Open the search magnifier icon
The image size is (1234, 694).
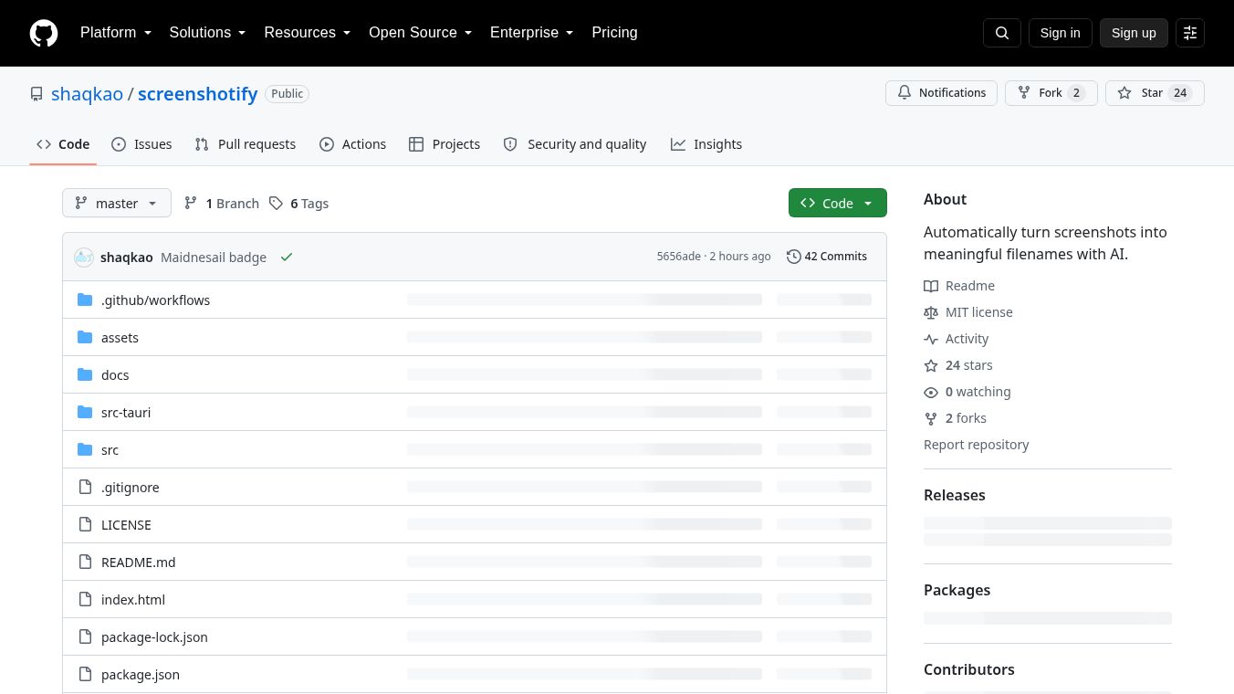tap(1002, 33)
